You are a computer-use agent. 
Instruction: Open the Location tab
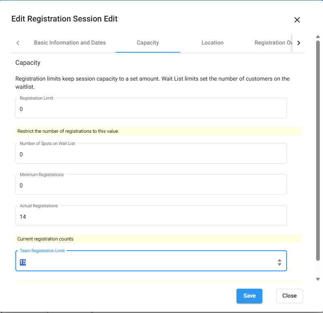(x=212, y=43)
